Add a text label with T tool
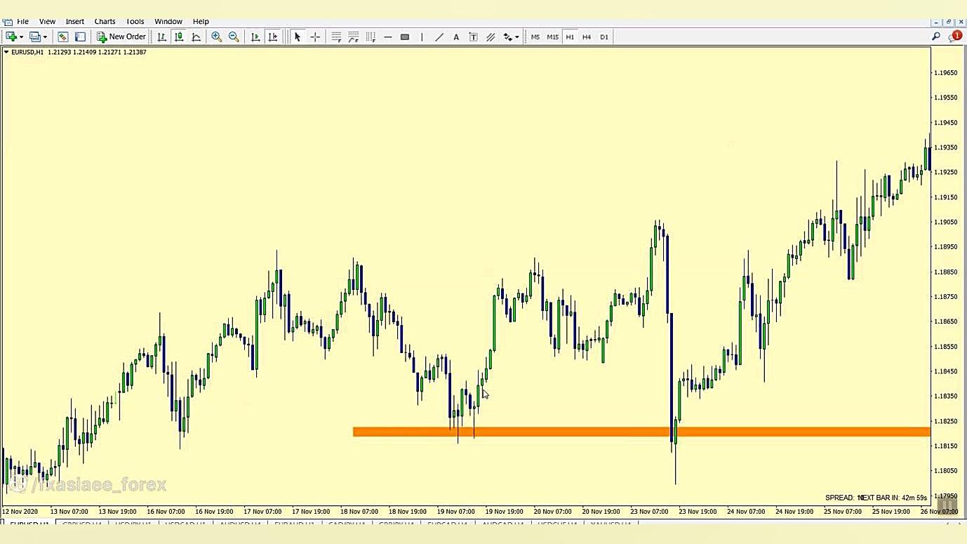The height and width of the screenshot is (544, 967). (x=473, y=37)
